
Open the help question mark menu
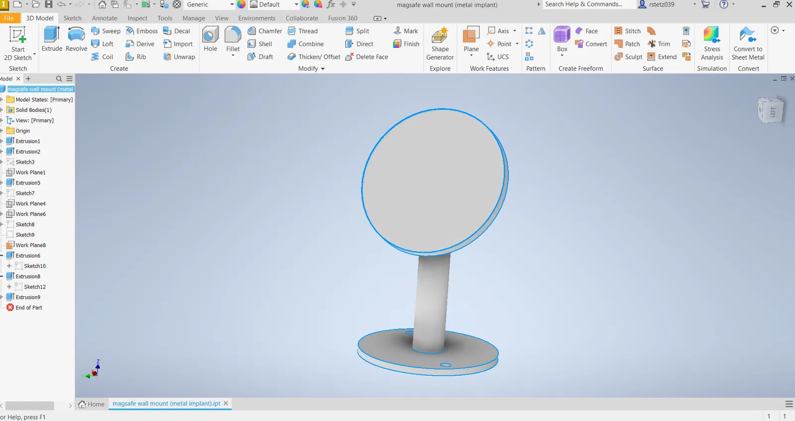pyautogui.click(x=724, y=4)
